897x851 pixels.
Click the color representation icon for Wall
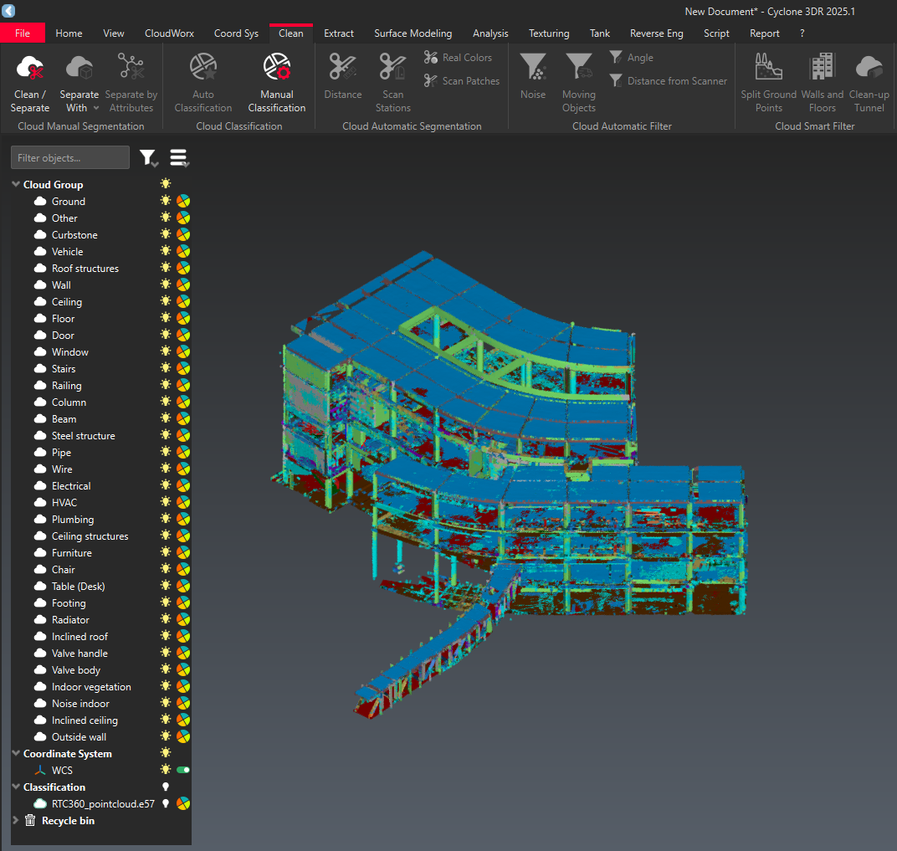183,285
